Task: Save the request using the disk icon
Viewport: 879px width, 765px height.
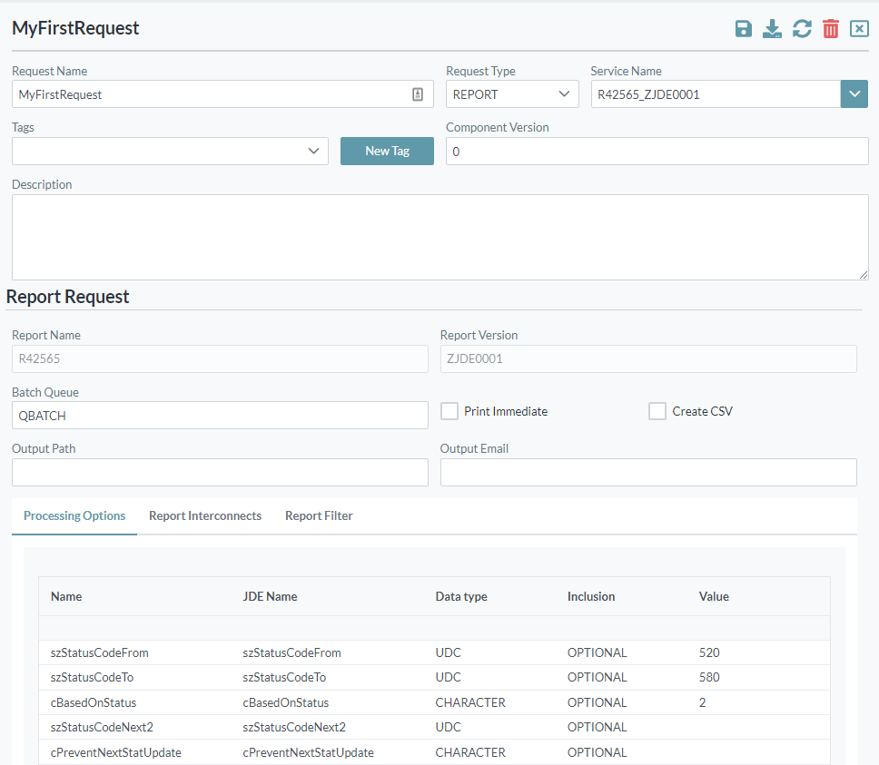Action: tap(743, 28)
